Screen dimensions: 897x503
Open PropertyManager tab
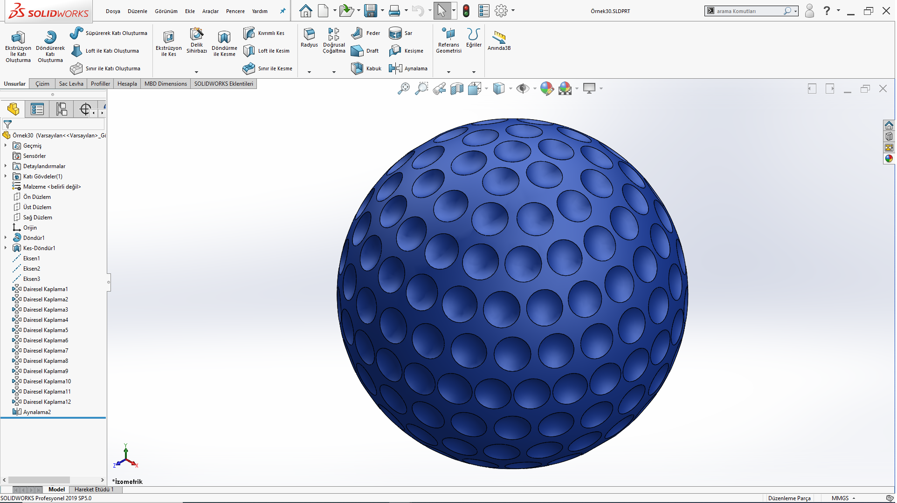point(37,109)
